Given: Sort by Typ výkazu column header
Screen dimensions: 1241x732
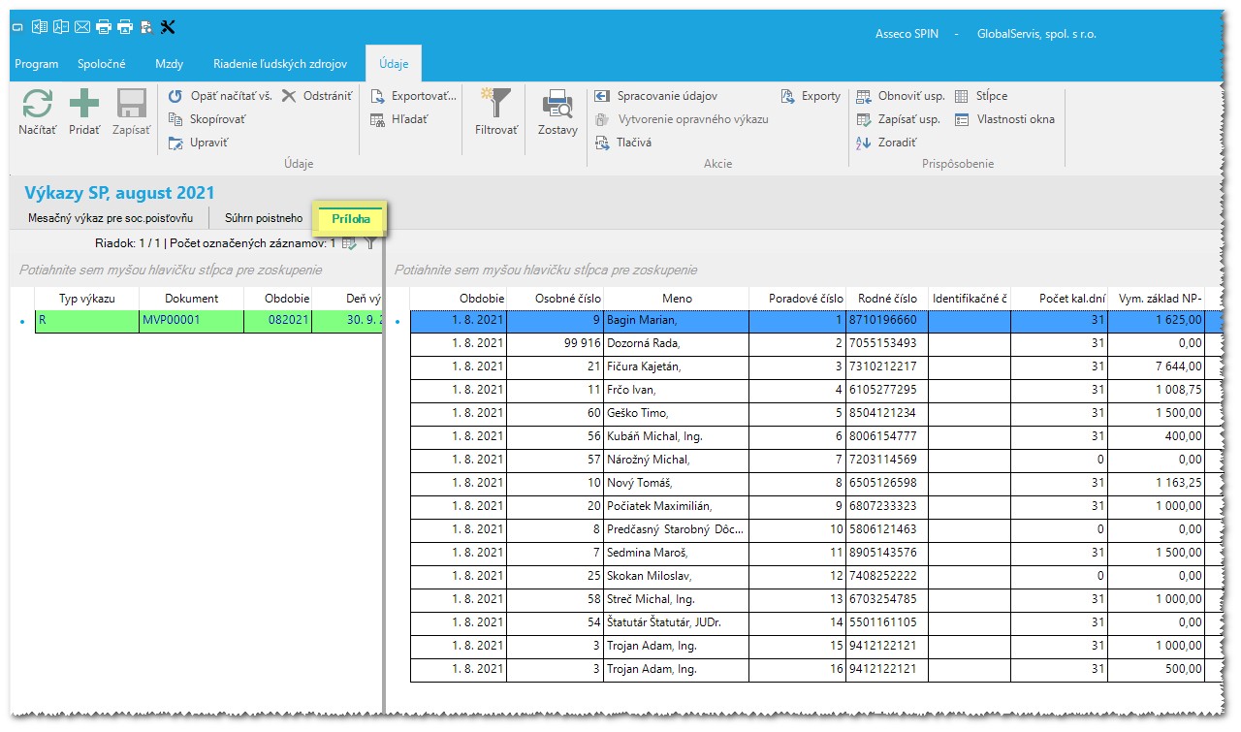Looking at the screenshot, I should [x=87, y=299].
